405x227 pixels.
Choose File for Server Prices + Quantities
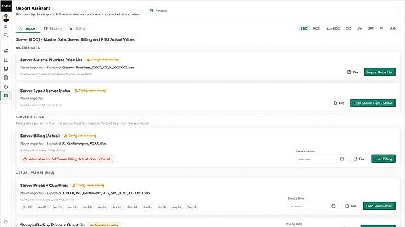click(x=351, y=206)
